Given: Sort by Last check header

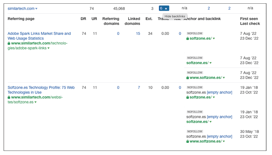Looking at the screenshot, I should (x=250, y=24).
